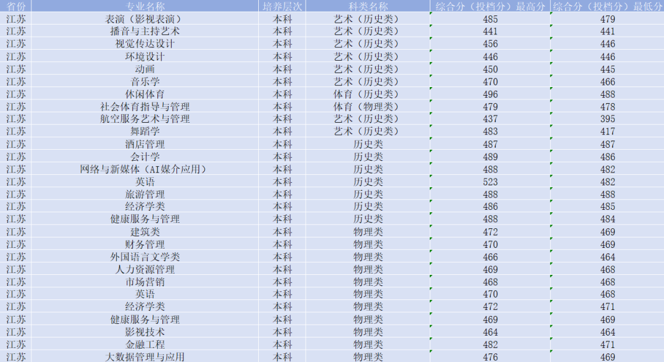The image size is (664, 362).
Task: Click the highest score 485 in 表演 row
Action: (x=490, y=19)
